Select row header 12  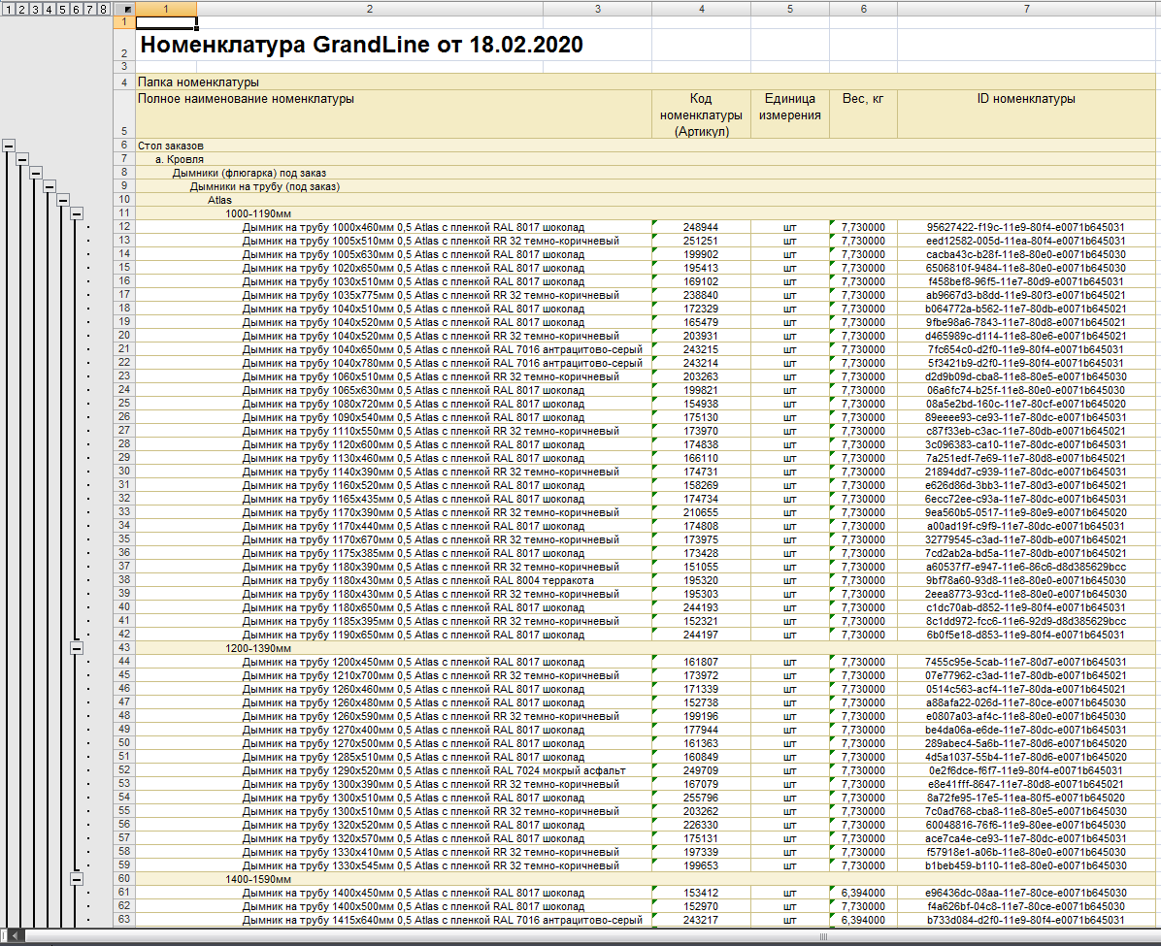pos(124,226)
